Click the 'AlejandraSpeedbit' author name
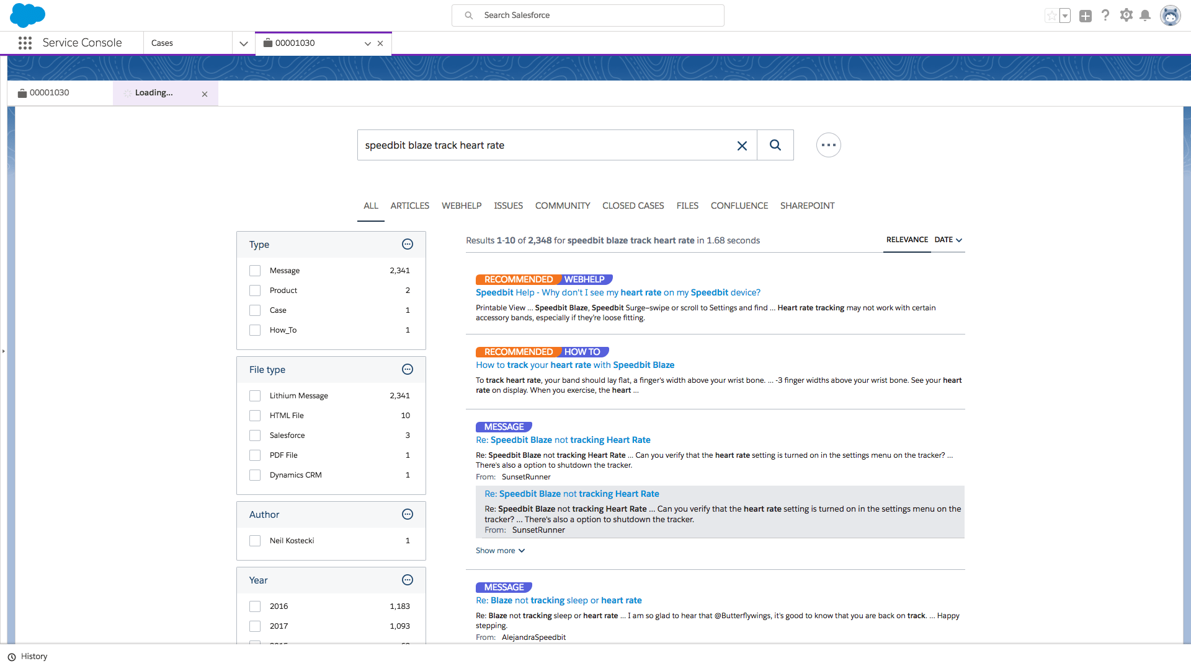The height and width of the screenshot is (669, 1191). [x=533, y=637]
